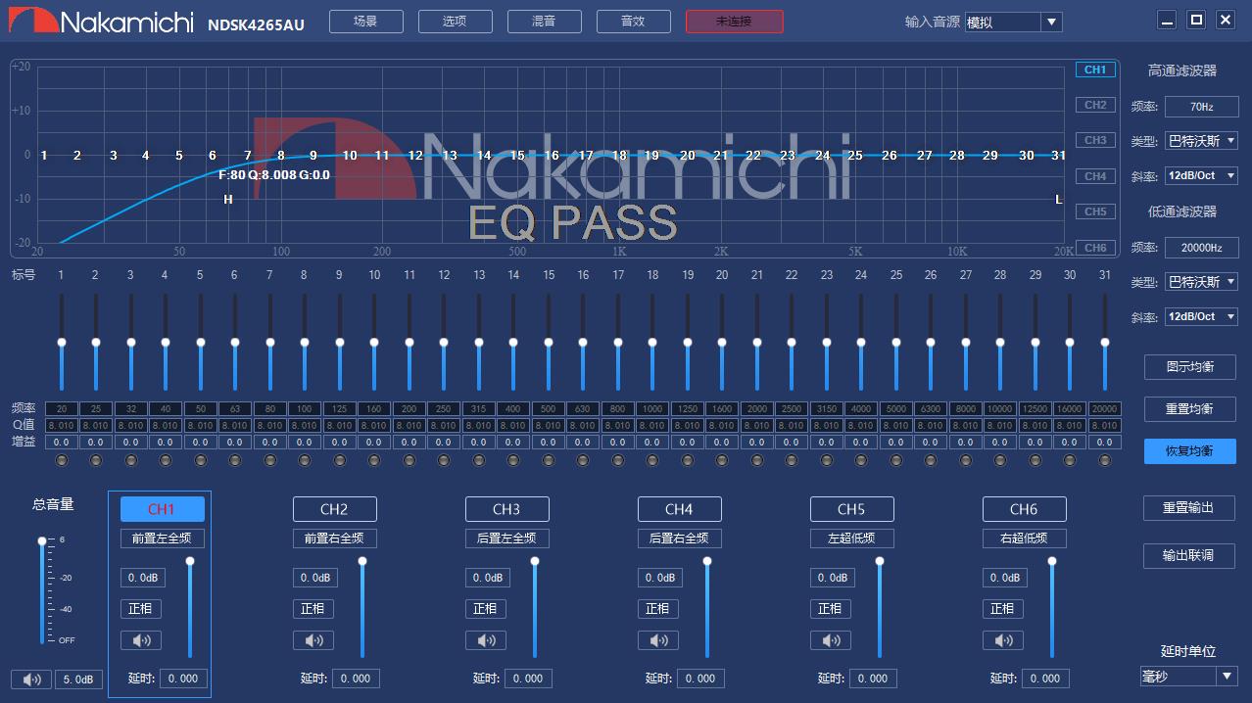Switch to the CH2 curve tab beside the graph
This screenshot has height=703, width=1252.
tap(1095, 105)
